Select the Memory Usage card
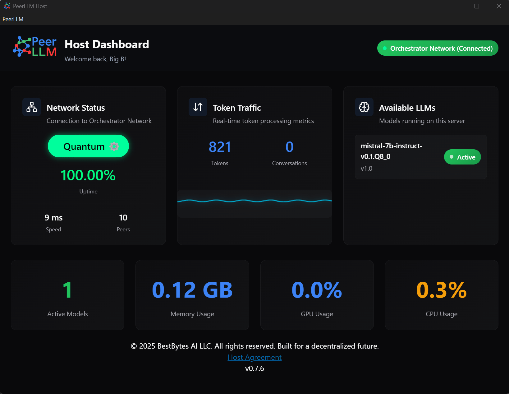509x394 pixels. 192,295
